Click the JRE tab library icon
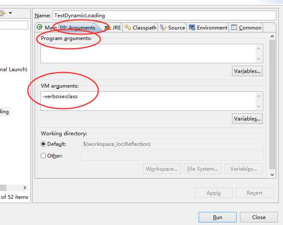The image size is (283, 225). pos(108,27)
